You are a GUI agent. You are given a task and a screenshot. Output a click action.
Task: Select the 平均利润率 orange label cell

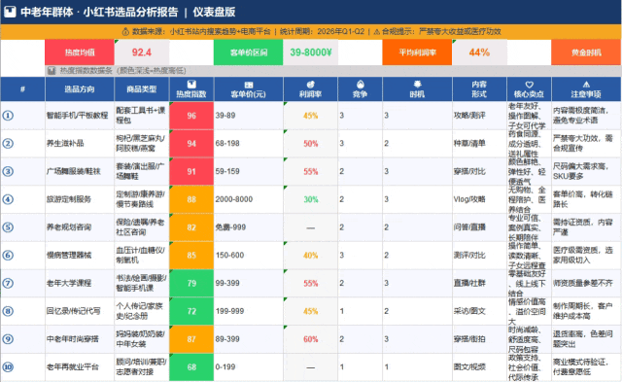(417, 52)
